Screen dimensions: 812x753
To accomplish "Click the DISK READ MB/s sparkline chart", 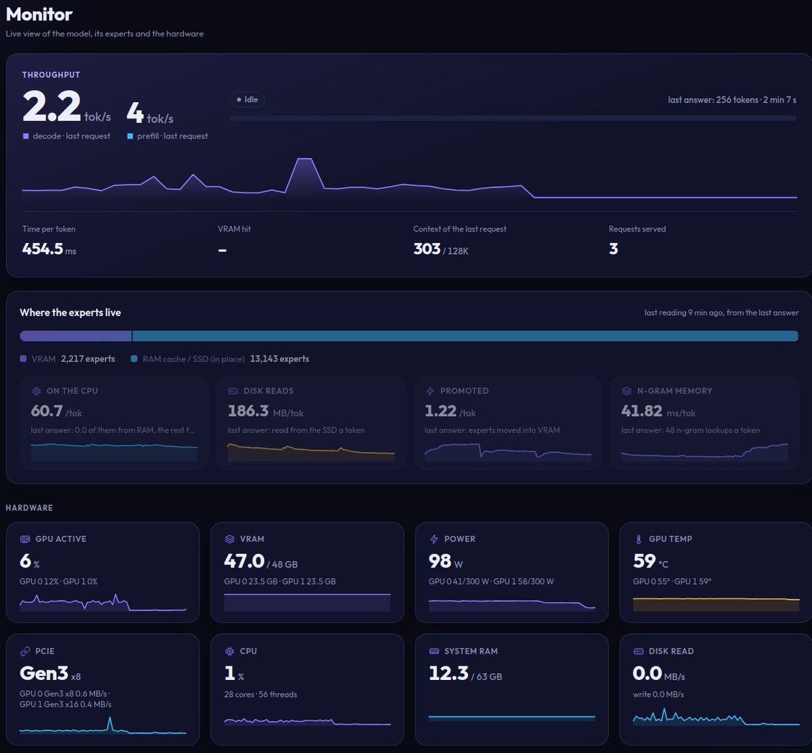I will tap(716, 717).
